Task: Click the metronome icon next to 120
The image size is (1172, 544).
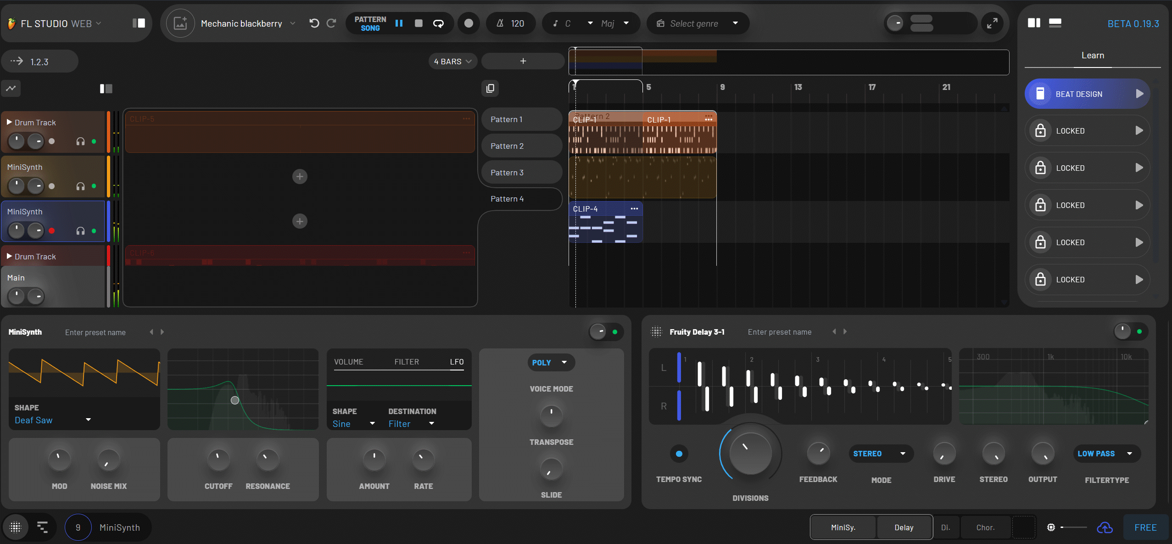Action: pos(500,23)
